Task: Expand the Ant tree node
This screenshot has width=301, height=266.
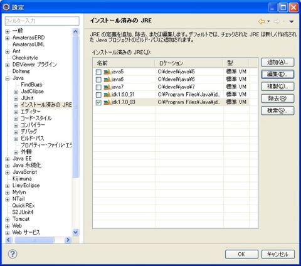Action: tap(8, 51)
